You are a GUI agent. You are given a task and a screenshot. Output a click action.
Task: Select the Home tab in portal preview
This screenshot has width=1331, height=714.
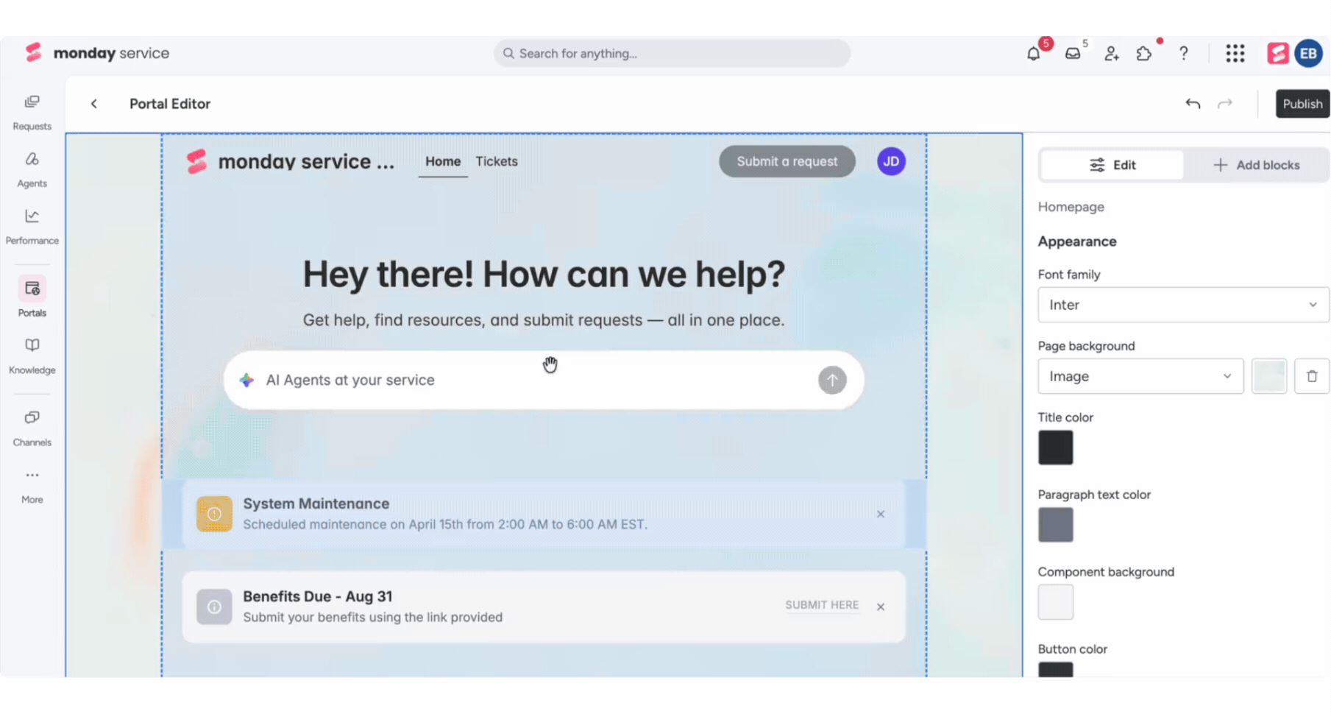coord(443,161)
